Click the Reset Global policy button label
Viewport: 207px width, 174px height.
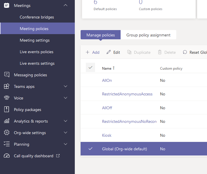pyautogui.click(x=198, y=52)
